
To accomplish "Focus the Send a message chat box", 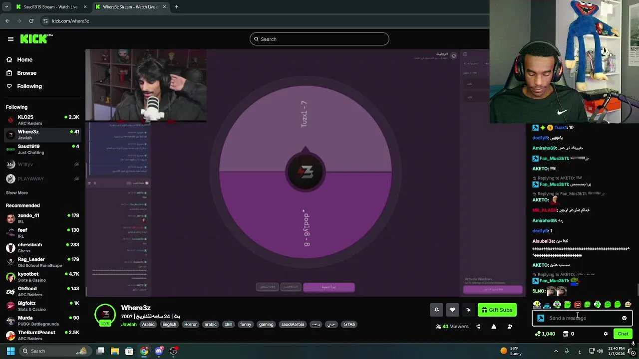I will coord(582,318).
